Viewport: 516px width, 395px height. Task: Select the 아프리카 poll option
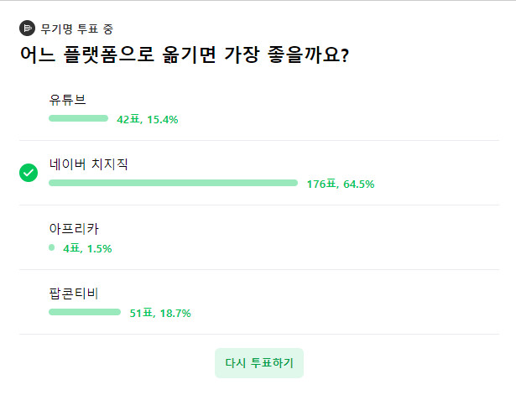(x=259, y=237)
